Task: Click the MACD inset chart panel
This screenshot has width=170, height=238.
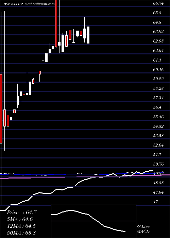Action: coord(93,221)
